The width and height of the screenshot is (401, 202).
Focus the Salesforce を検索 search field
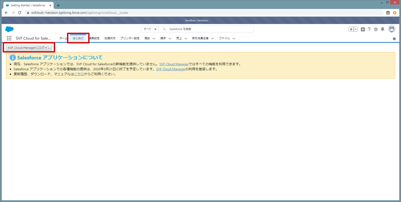(206, 29)
